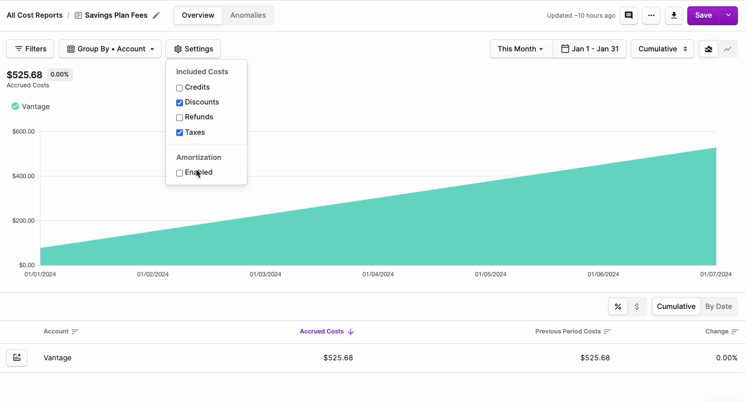The height and width of the screenshot is (402, 746).
Task: Switch chart to area view icon
Action: [x=708, y=49]
